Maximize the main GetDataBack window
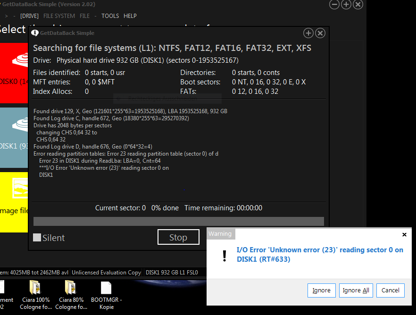The image size is (416, 315). [x=346, y=4]
